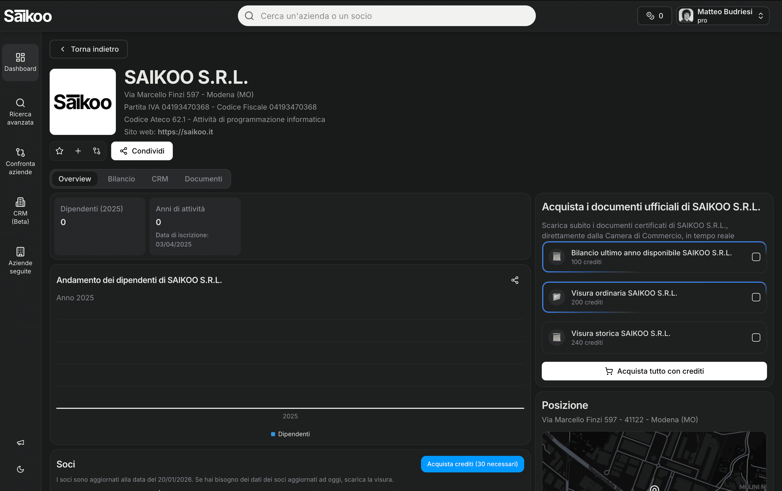This screenshot has width=782, height=491.
Task: Go back with Torna indietro
Action: coord(89,49)
